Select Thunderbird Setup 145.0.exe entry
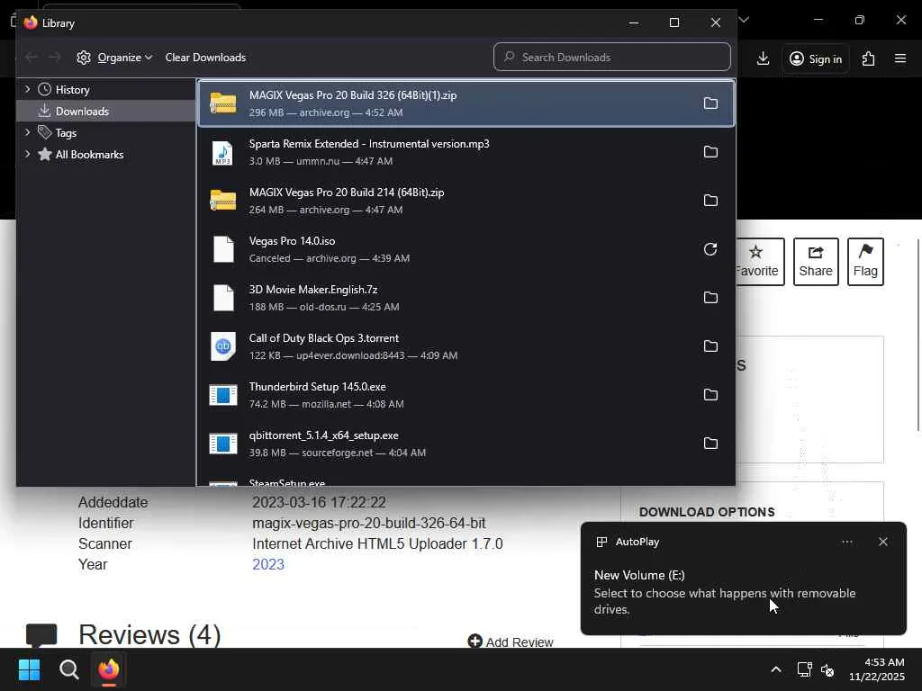The image size is (922, 691). [466, 395]
